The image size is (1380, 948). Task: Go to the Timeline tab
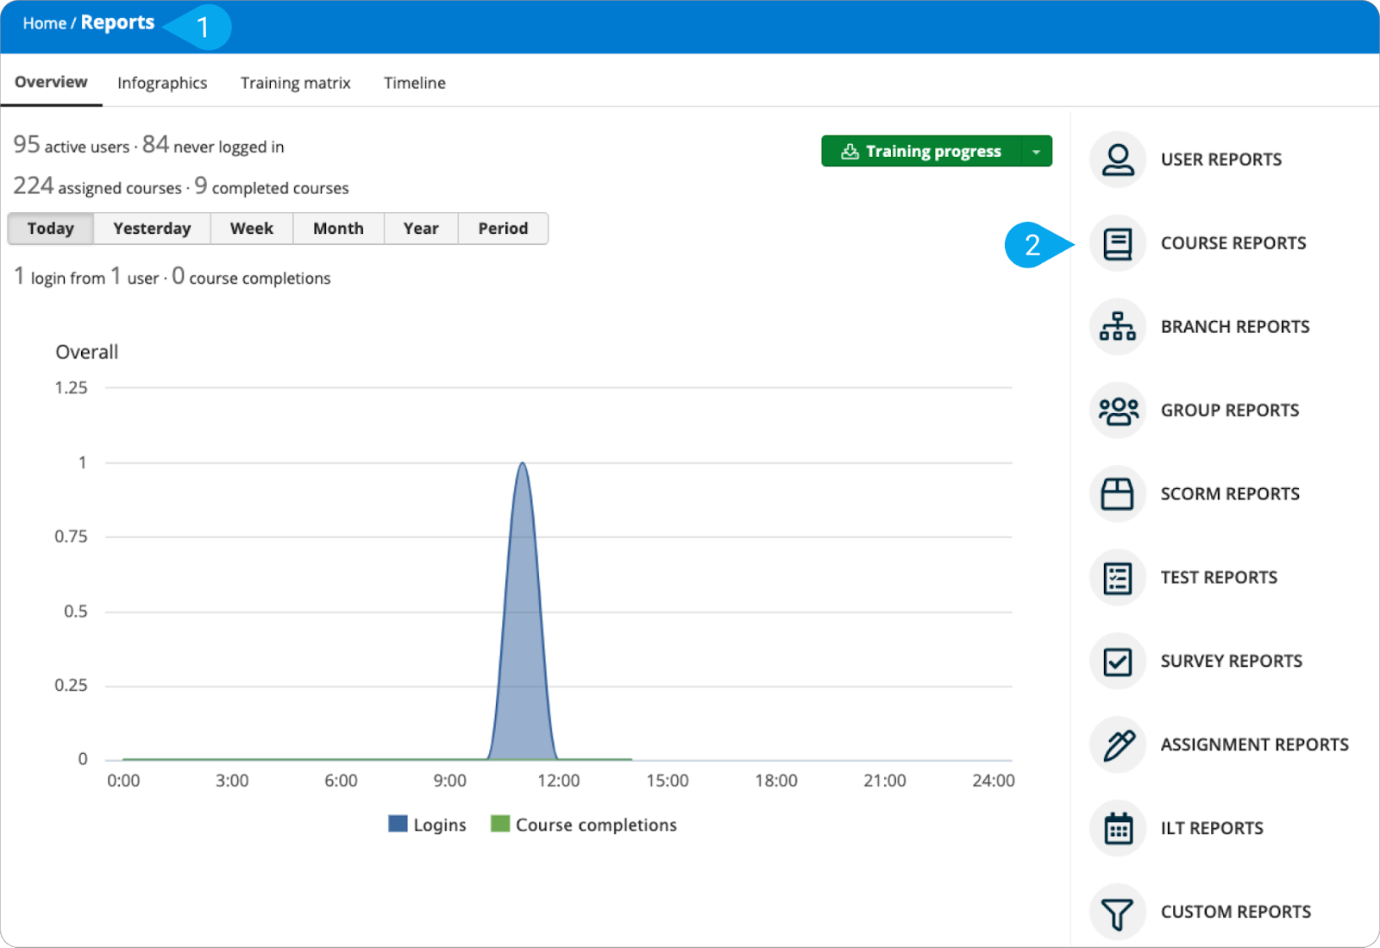tap(414, 83)
